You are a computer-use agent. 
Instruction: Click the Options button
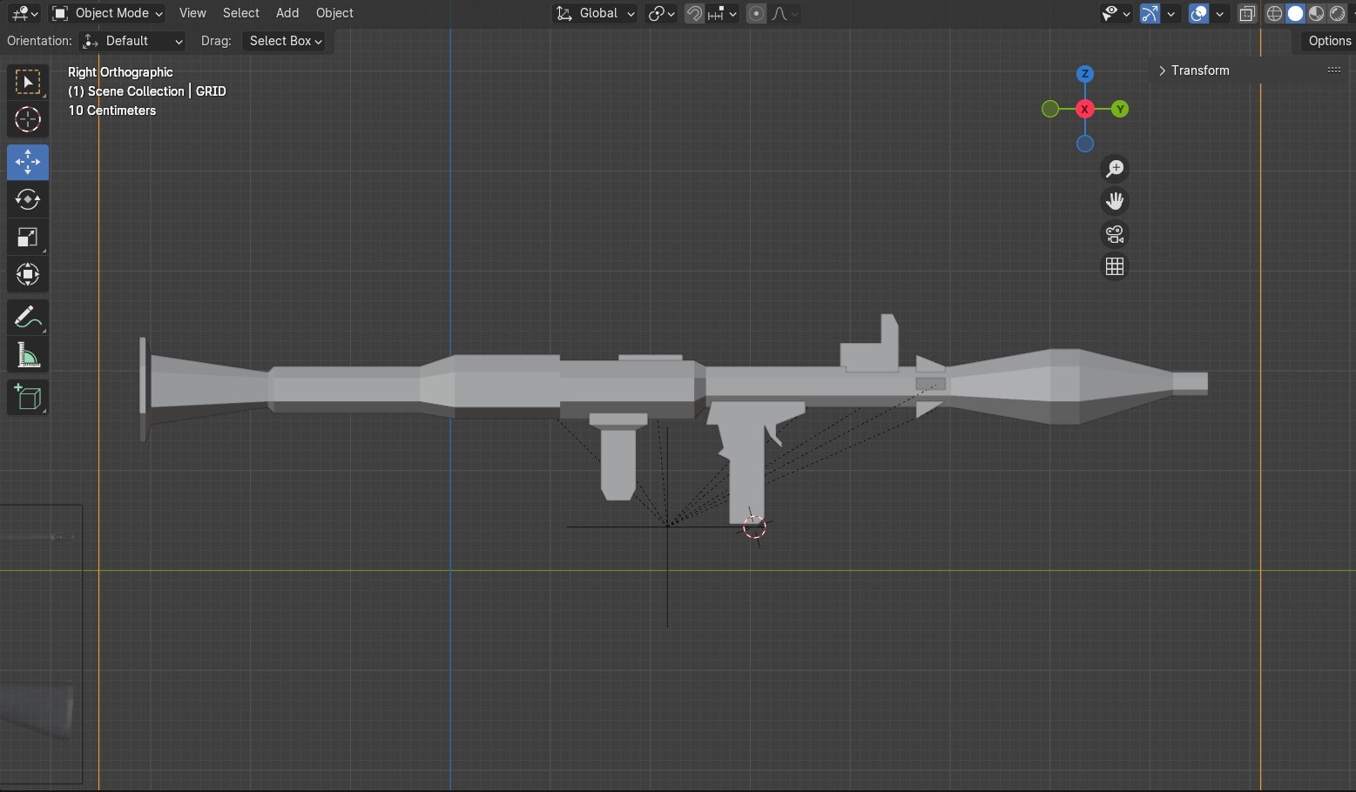point(1328,40)
